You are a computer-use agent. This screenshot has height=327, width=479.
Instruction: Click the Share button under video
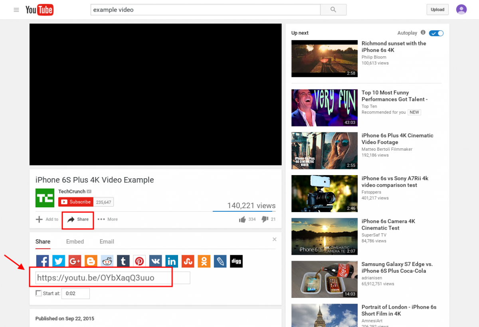click(x=78, y=219)
